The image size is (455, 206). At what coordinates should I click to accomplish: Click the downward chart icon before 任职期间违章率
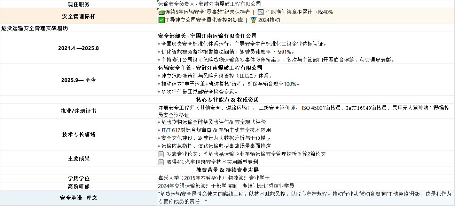click(261, 12)
